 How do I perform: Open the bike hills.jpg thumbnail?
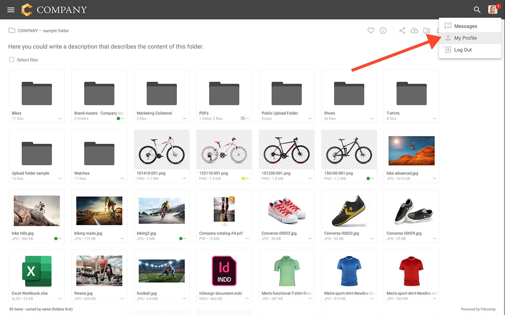click(x=37, y=211)
